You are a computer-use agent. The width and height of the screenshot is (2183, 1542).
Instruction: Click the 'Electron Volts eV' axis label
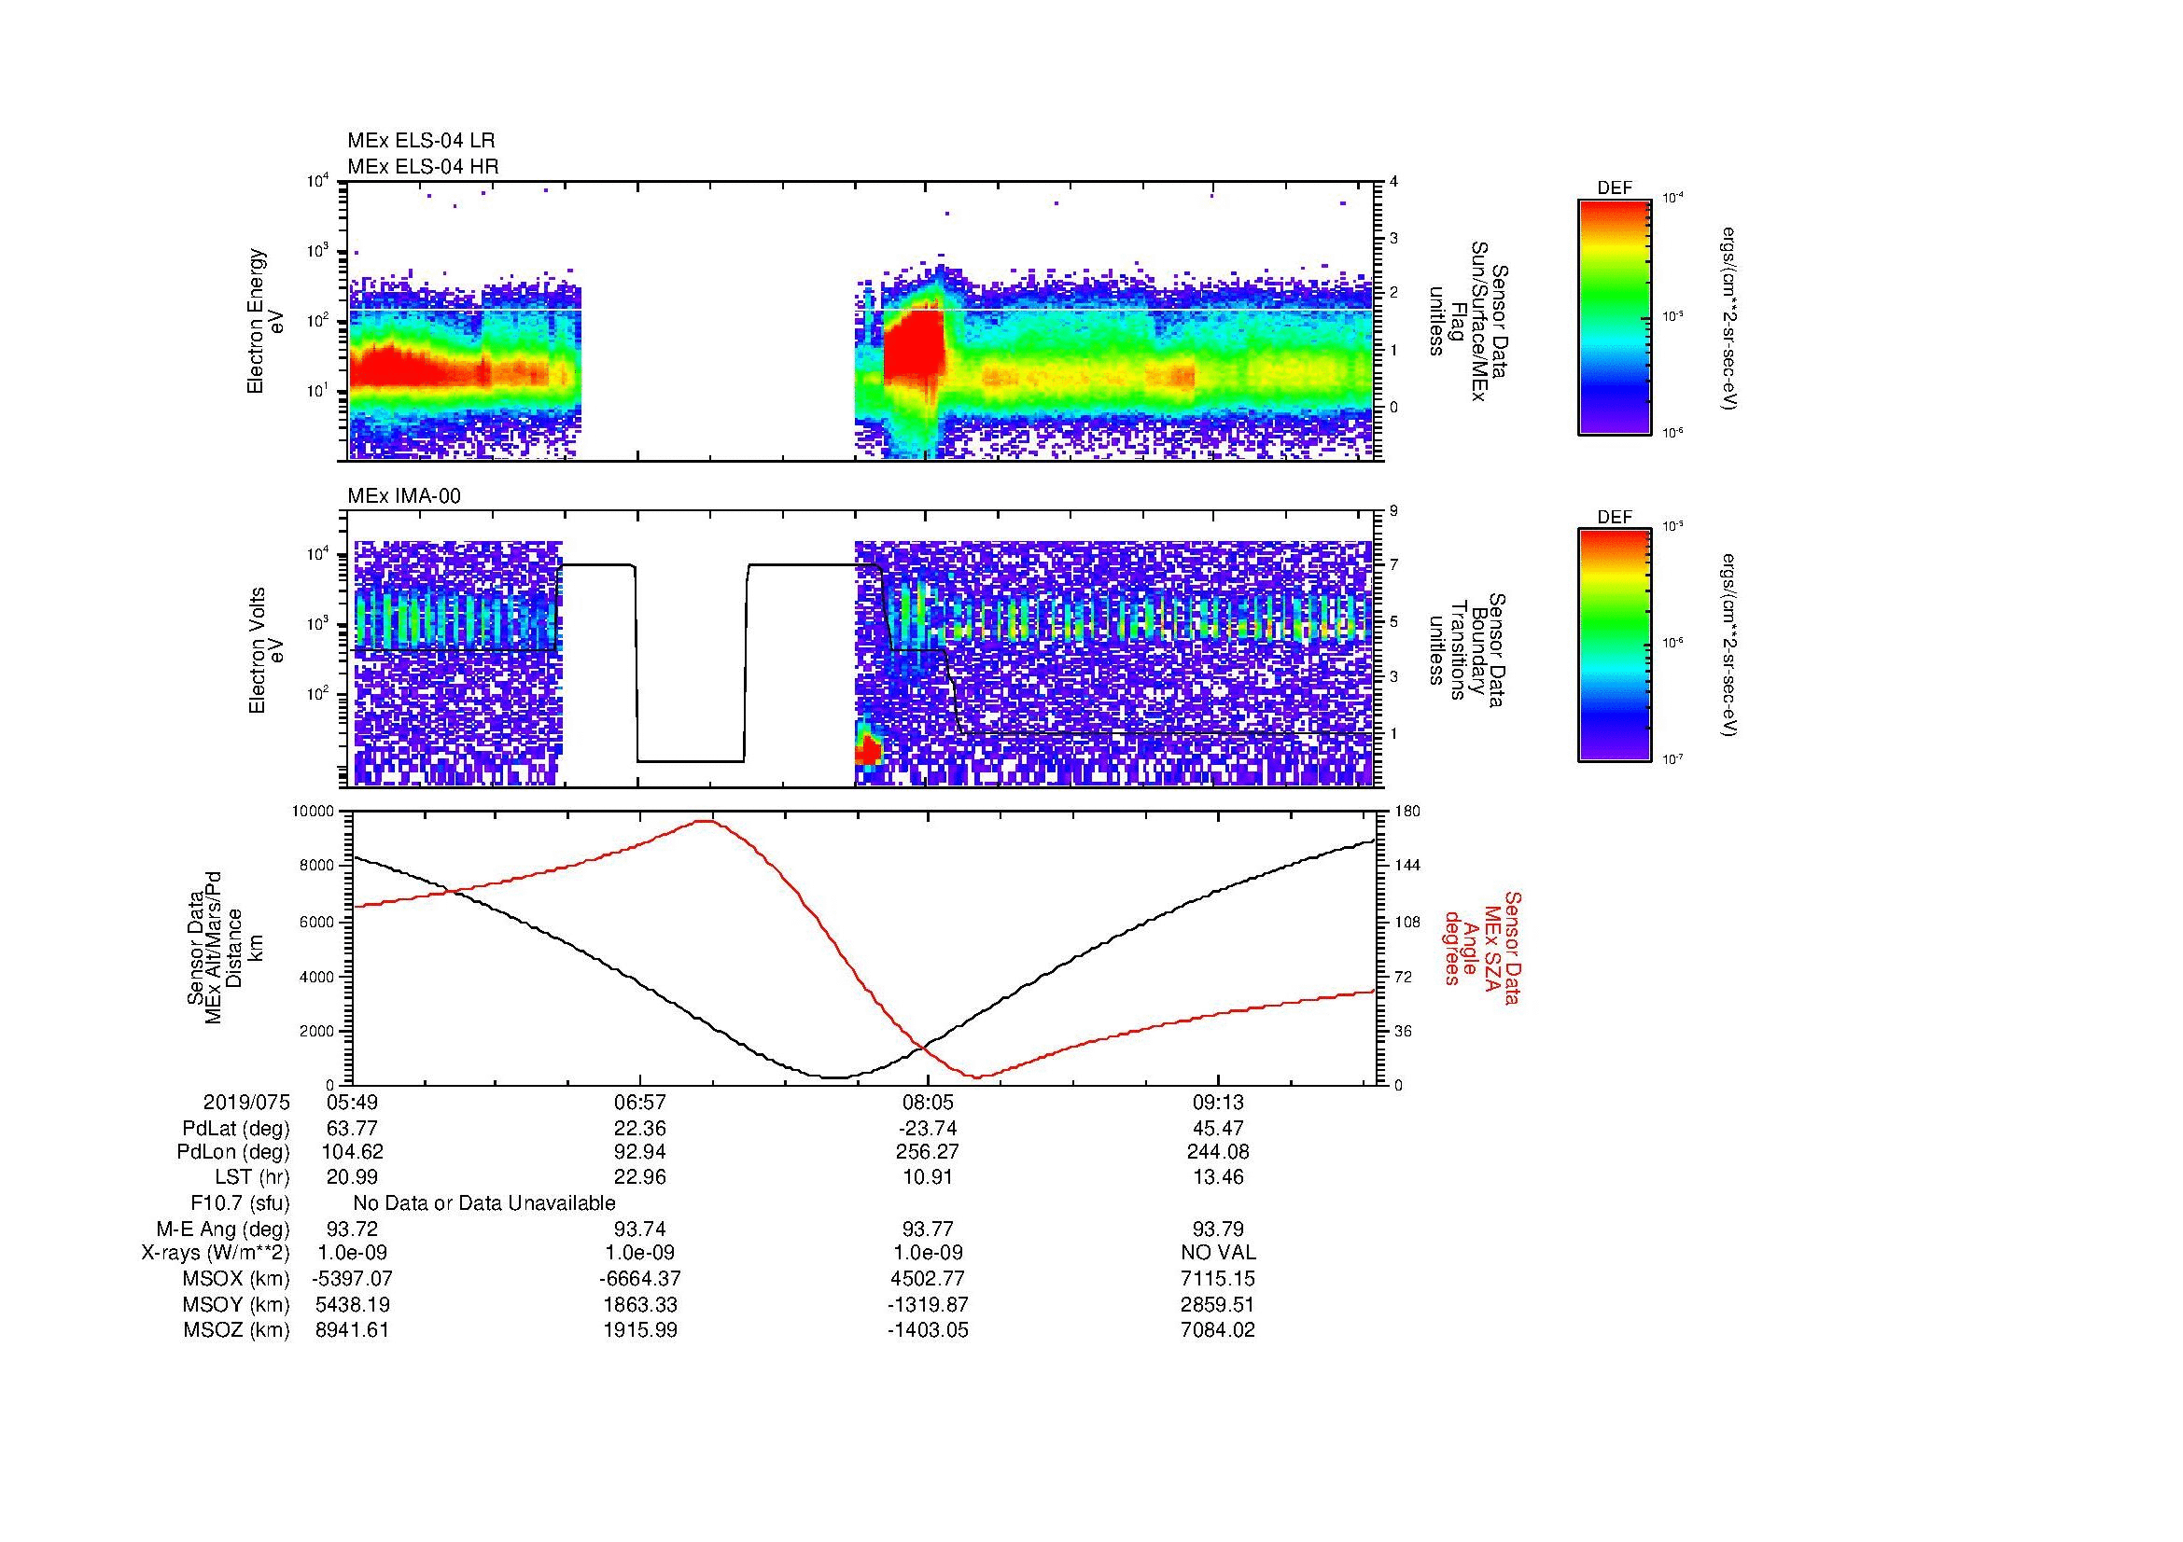point(266,651)
